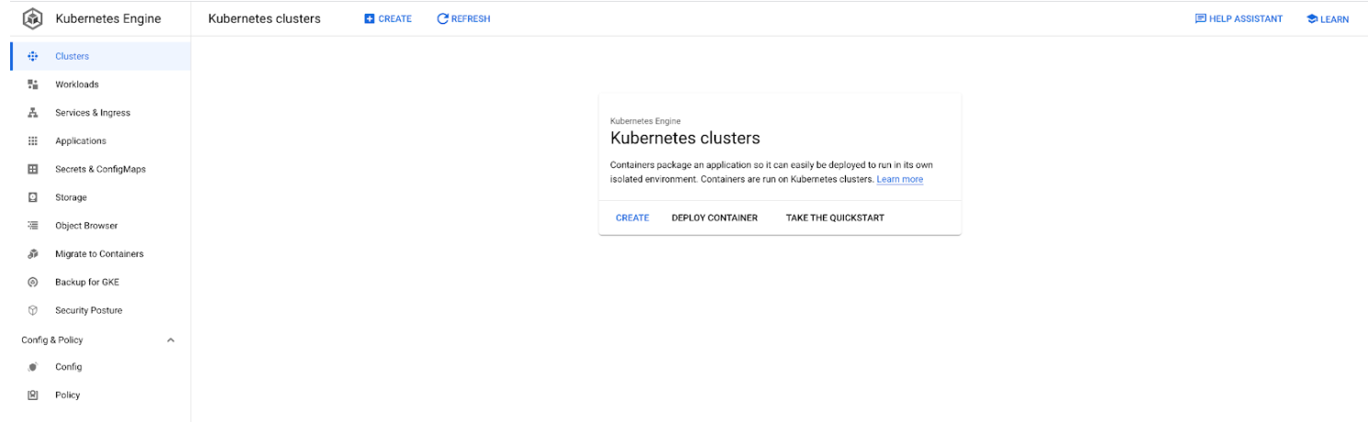Viewport: 1368px width, 422px height.
Task: Click DEPLOY CONTAINER in the card
Action: [714, 217]
